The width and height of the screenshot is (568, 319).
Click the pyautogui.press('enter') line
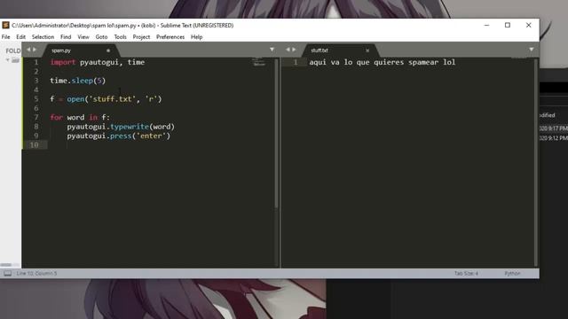coord(118,136)
